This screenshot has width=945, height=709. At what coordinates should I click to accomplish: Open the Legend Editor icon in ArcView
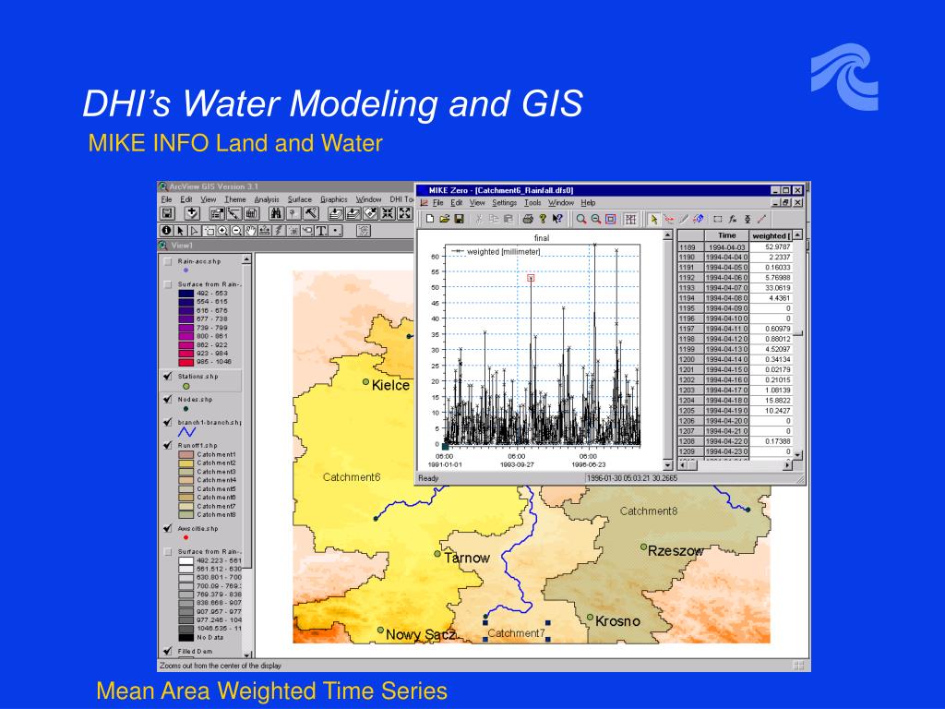(x=234, y=213)
